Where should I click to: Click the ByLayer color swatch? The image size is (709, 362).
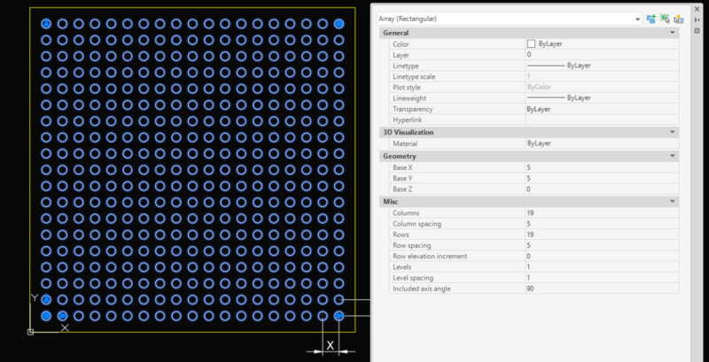coord(531,43)
